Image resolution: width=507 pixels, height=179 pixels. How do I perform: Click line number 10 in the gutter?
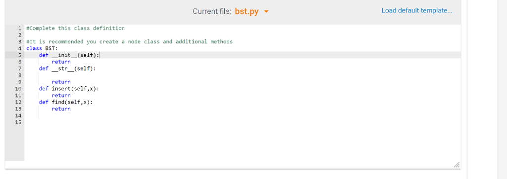(18, 89)
